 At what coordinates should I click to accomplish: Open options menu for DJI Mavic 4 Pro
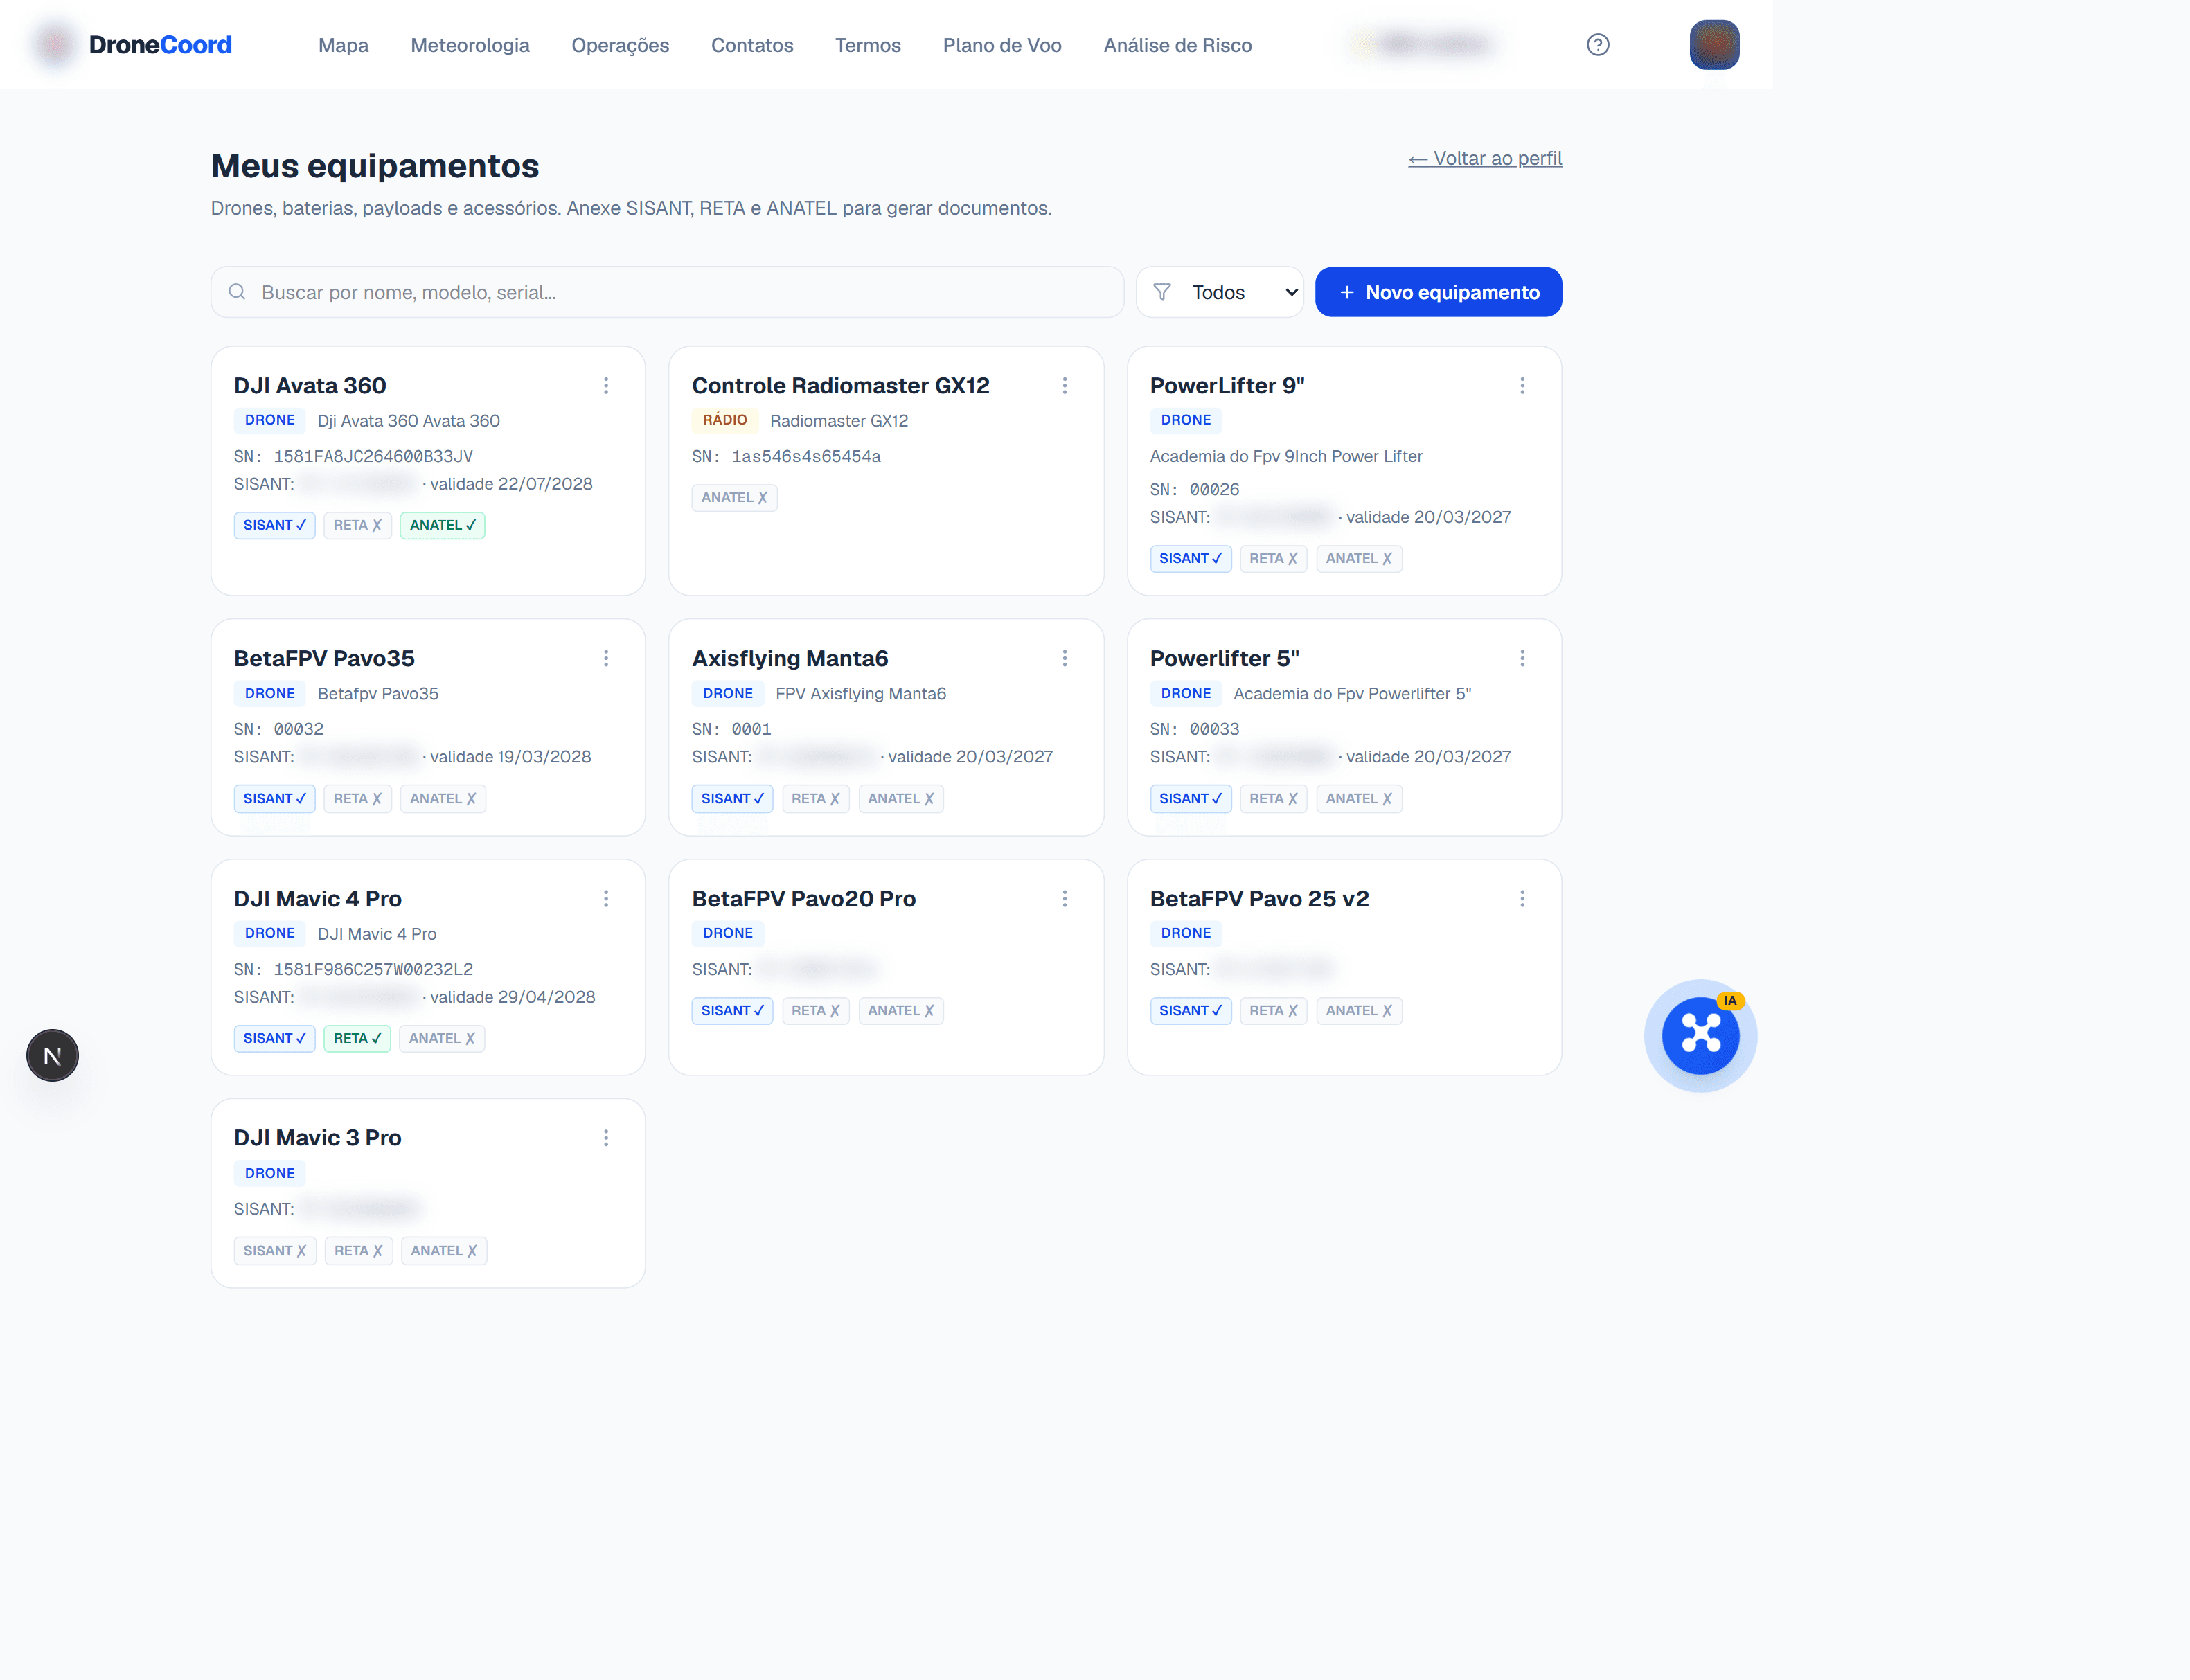click(x=606, y=899)
